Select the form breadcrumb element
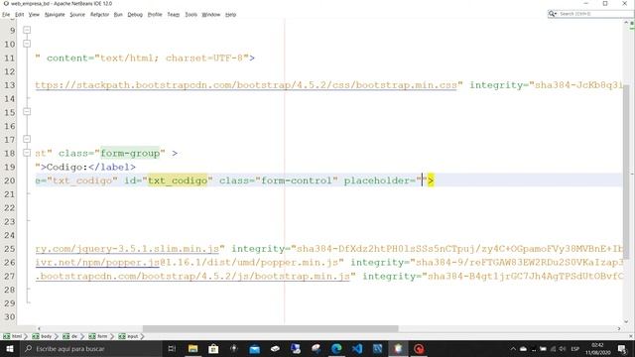Image resolution: width=635 pixels, height=357 pixels. (98, 336)
